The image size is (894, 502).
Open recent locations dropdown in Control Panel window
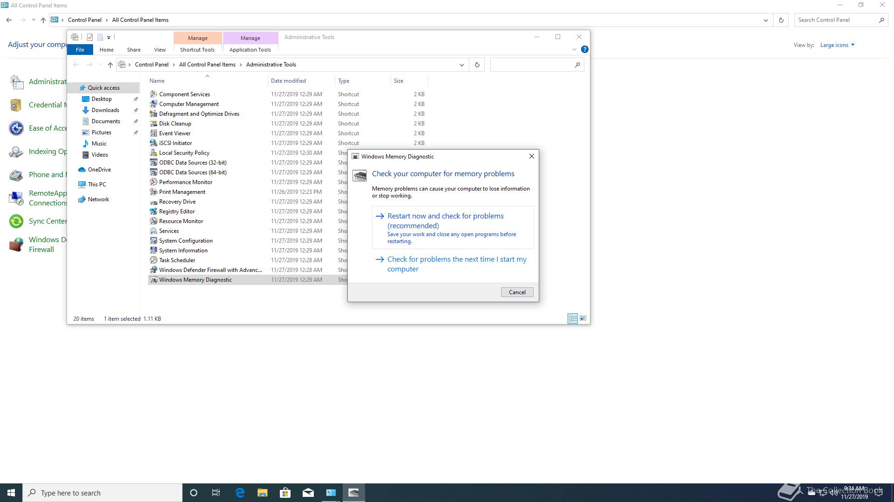34,20
